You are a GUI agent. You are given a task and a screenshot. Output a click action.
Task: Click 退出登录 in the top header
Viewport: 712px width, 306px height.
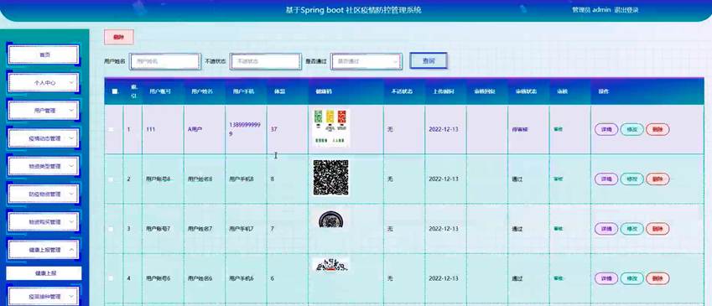point(626,10)
